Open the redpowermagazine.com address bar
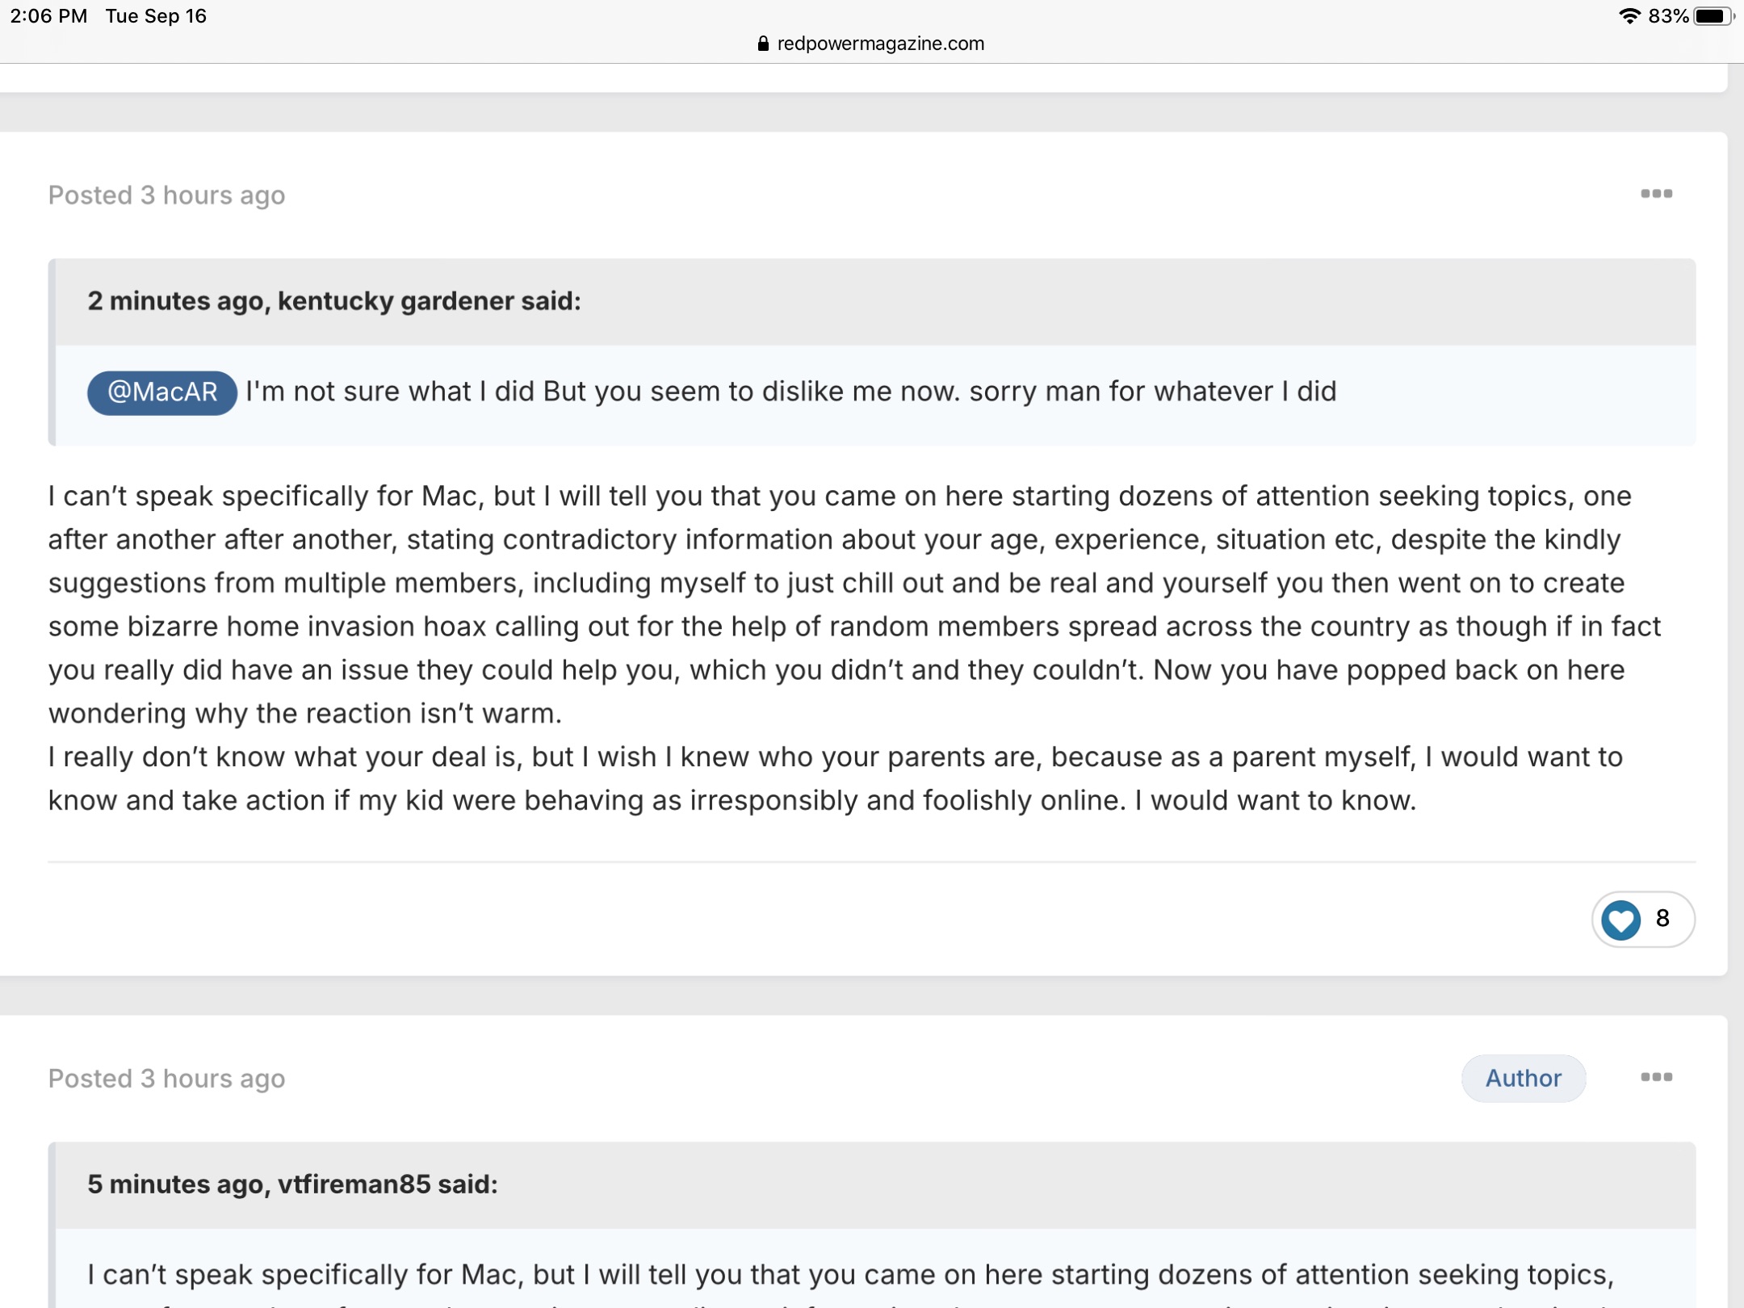 point(872,44)
